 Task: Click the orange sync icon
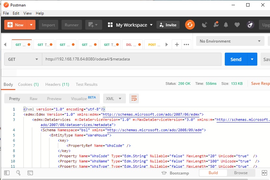click(190, 25)
